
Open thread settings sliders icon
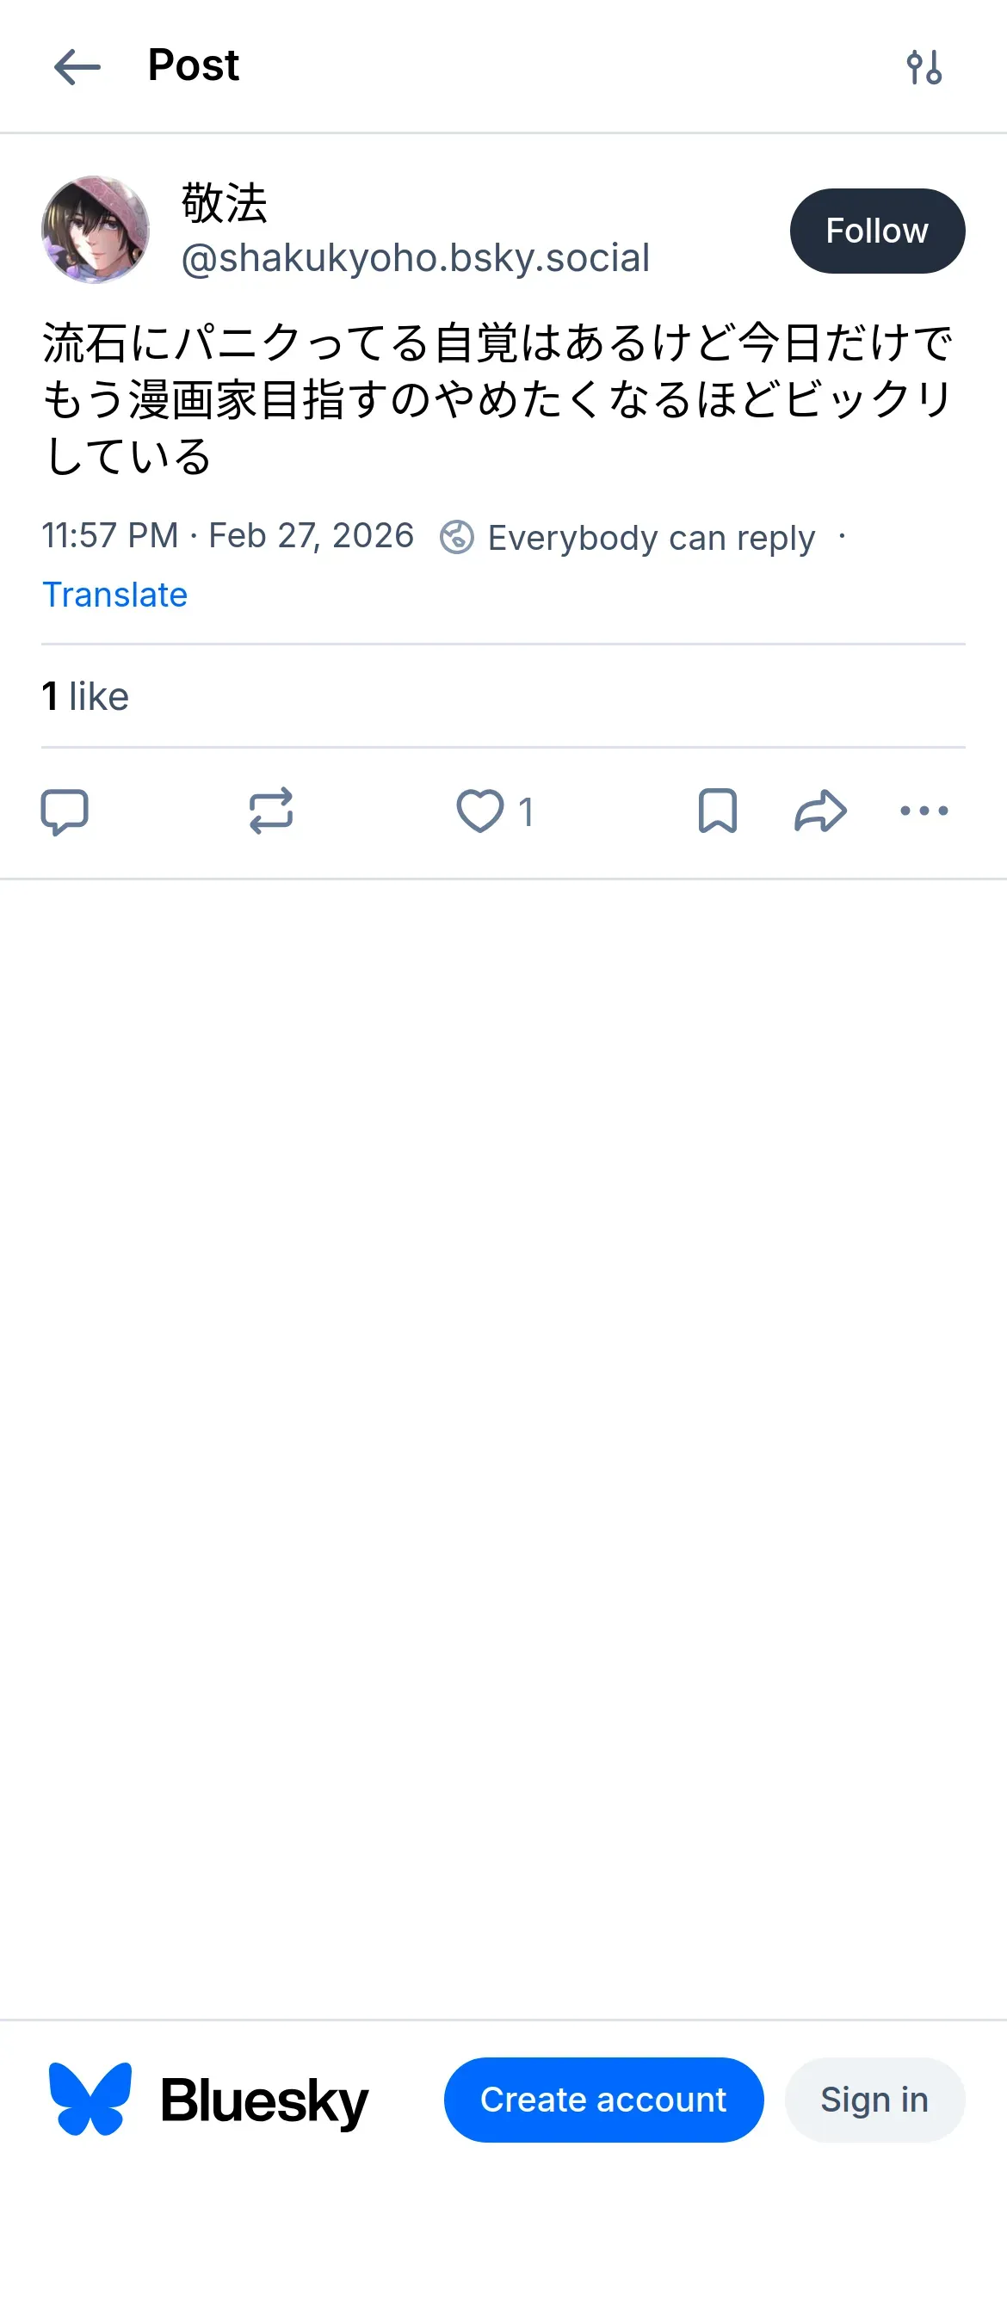(x=924, y=67)
